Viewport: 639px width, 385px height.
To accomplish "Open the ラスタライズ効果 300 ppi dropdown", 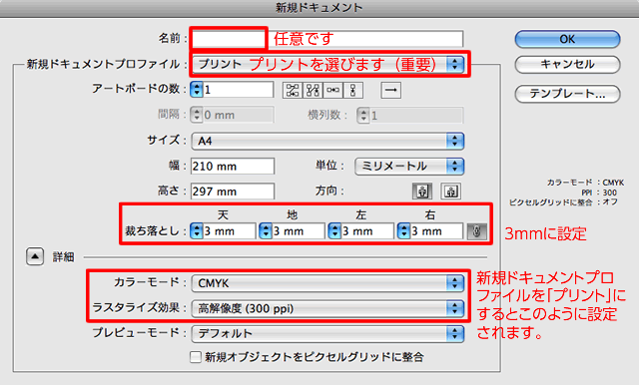I will click(x=327, y=308).
